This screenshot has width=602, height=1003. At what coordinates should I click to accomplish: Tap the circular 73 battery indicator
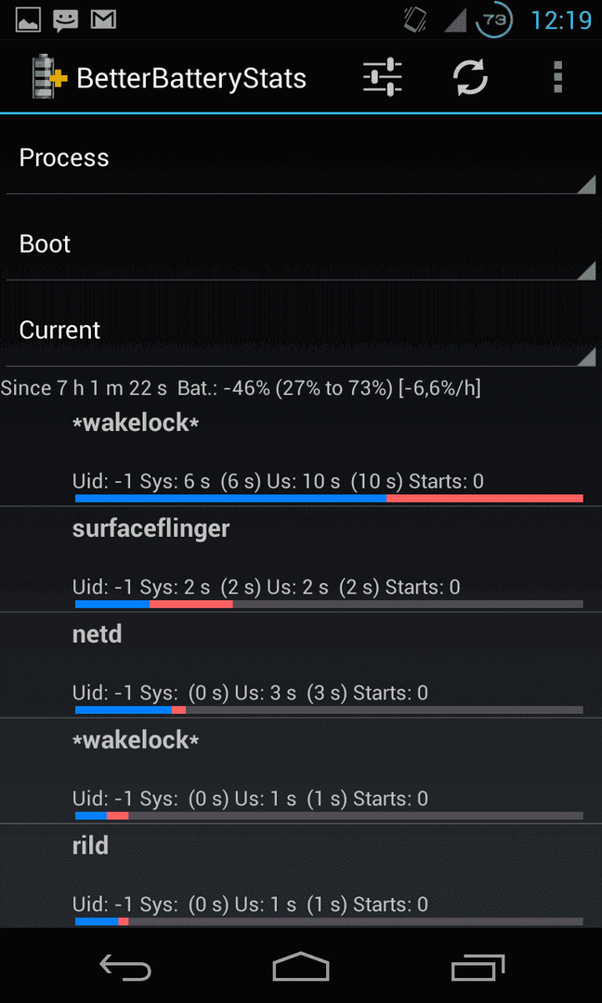[494, 20]
